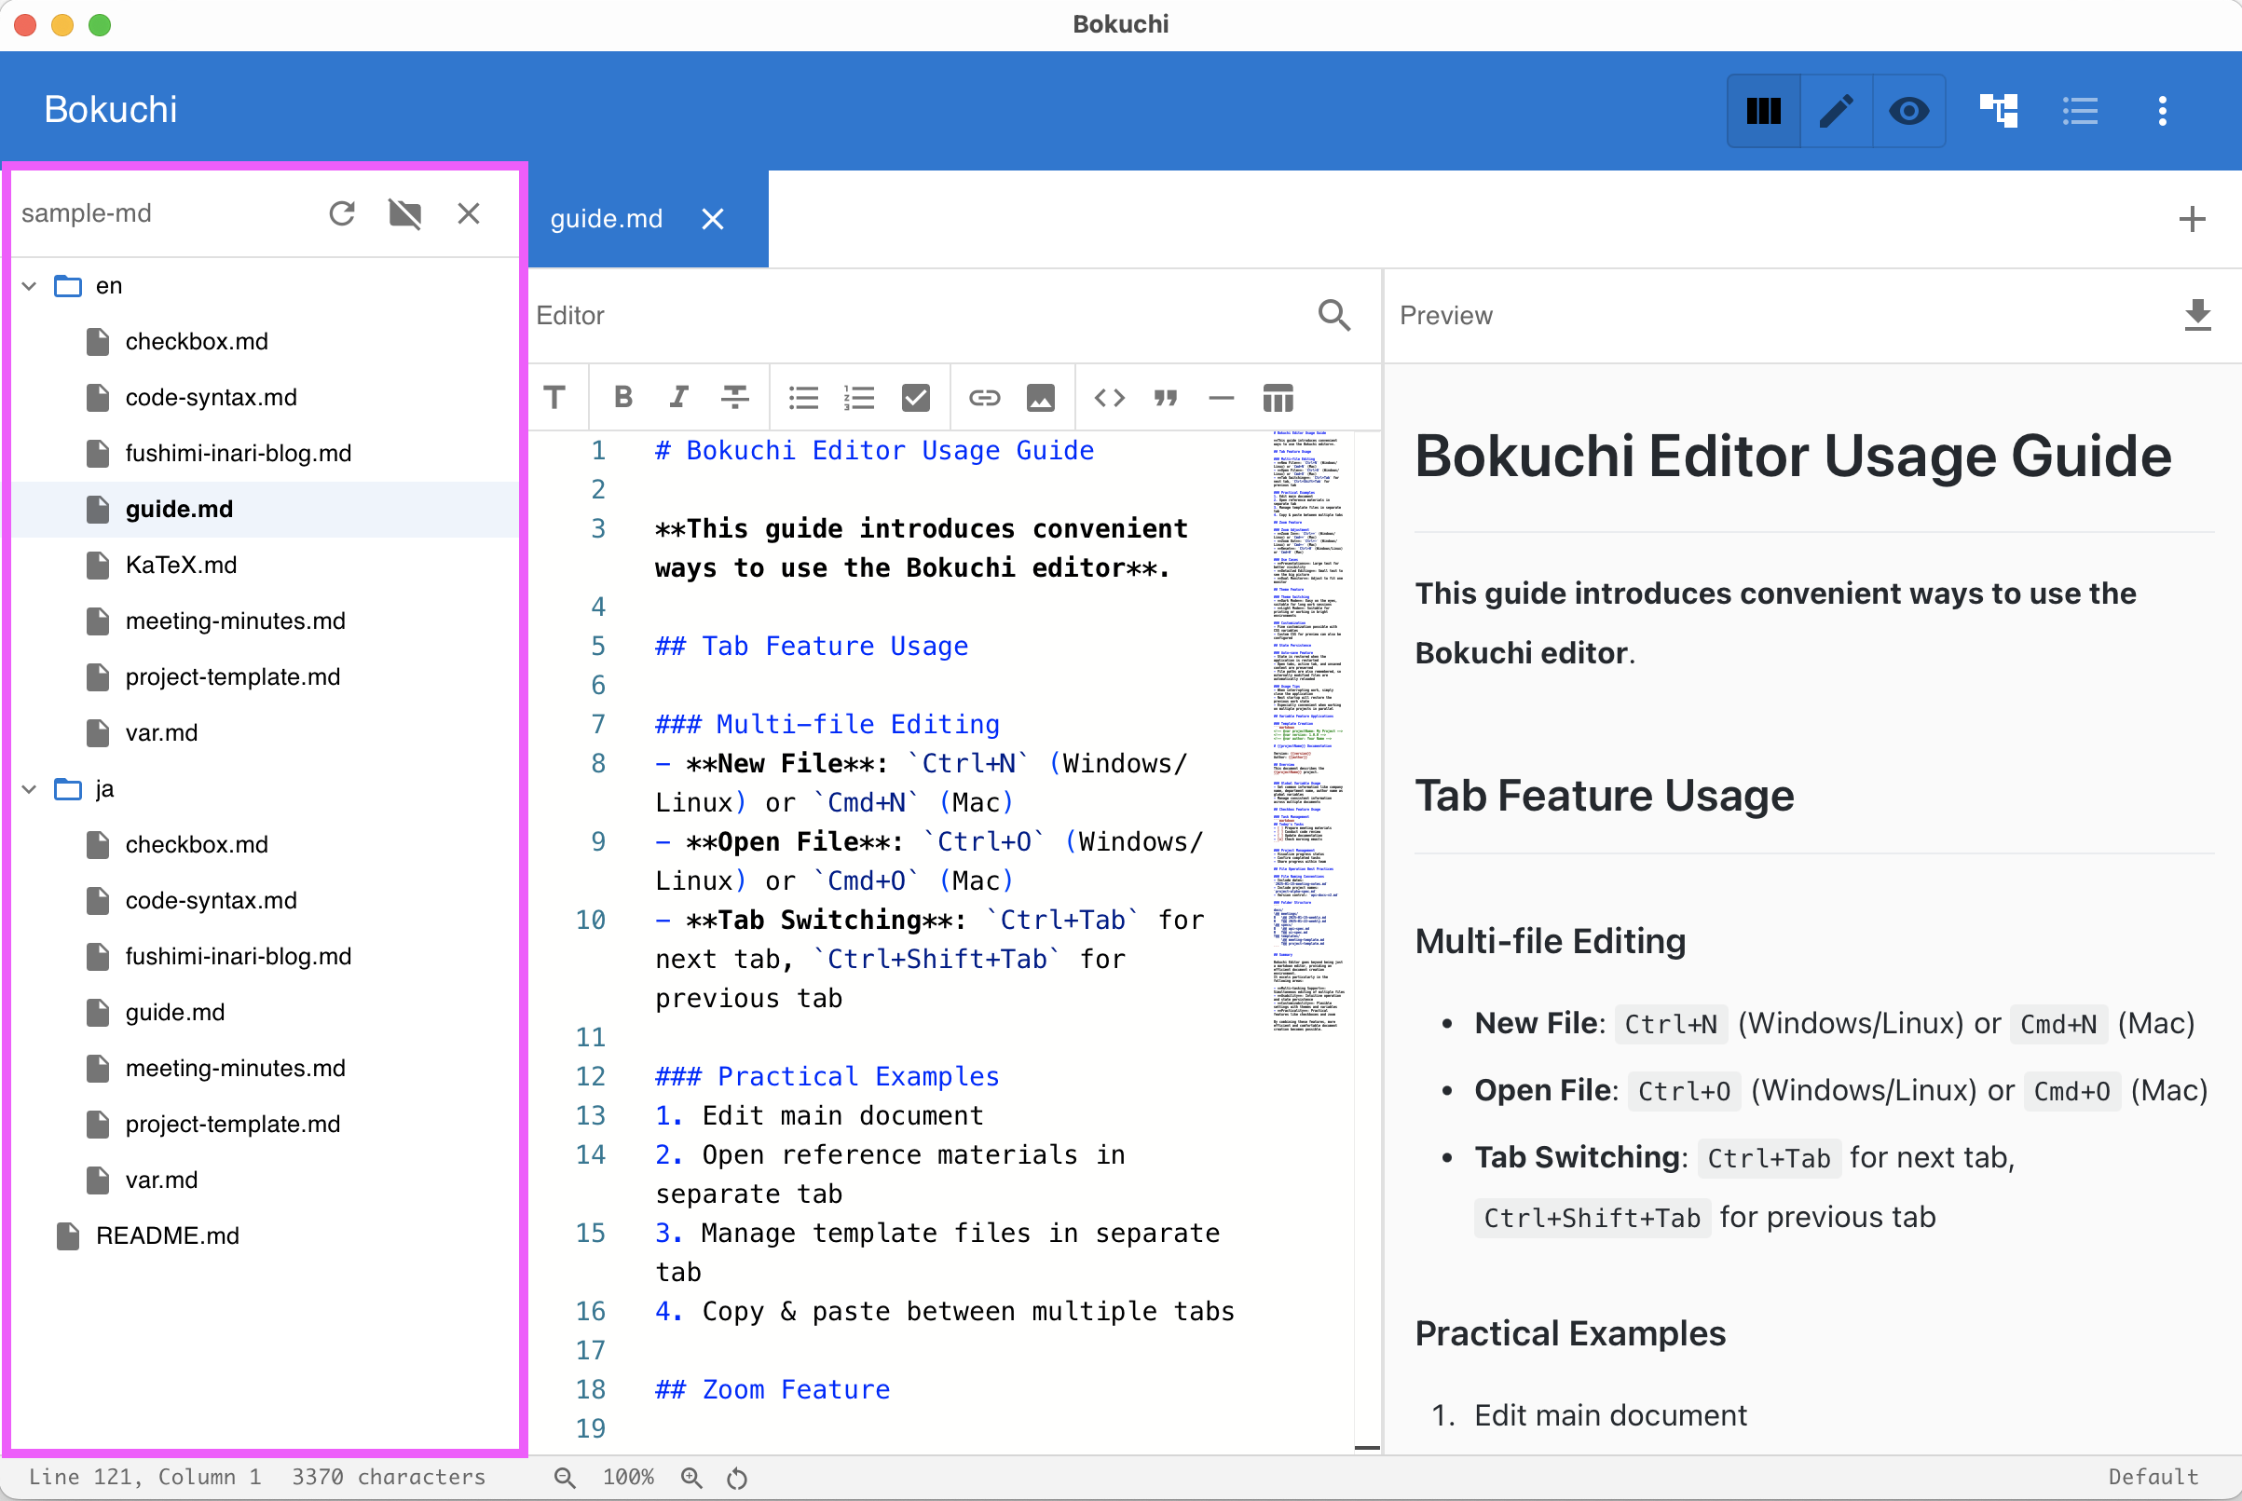This screenshot has width=2242, height=1501.
Task: Click the insert image icon
Action: 1041,397
